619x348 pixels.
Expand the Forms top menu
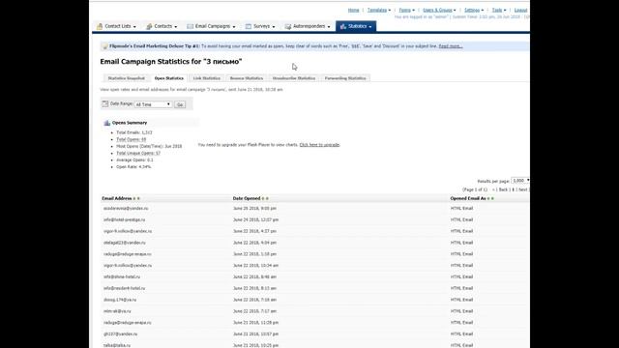coord(406,10)
